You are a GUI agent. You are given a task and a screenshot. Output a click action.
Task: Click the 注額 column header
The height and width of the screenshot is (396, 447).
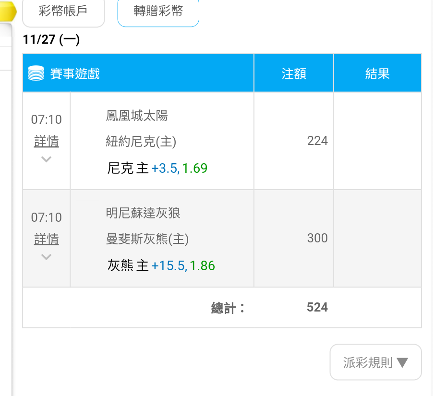tap(294, 73)
